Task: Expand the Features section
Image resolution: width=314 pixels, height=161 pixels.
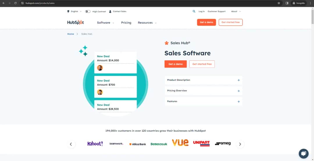Action: 204,102
